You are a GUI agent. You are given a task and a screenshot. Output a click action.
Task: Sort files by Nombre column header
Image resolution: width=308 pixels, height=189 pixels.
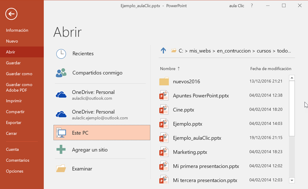pos(168,69)
